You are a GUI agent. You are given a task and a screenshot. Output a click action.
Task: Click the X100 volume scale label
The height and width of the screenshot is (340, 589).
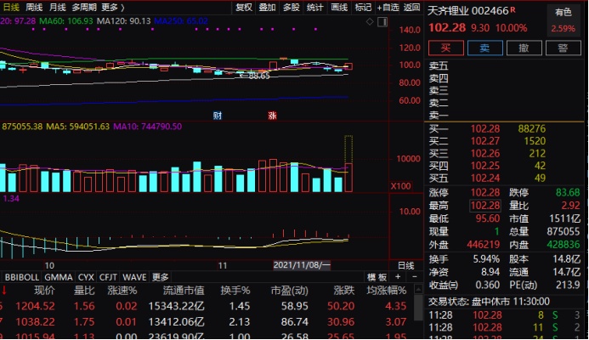[401, 186]
